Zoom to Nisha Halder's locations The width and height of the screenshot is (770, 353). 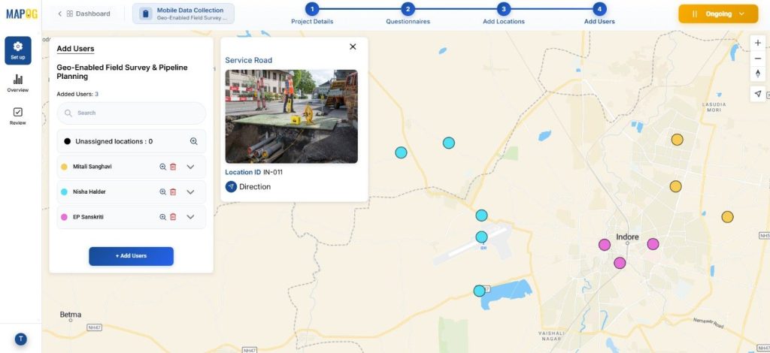[x=162, y=192]
